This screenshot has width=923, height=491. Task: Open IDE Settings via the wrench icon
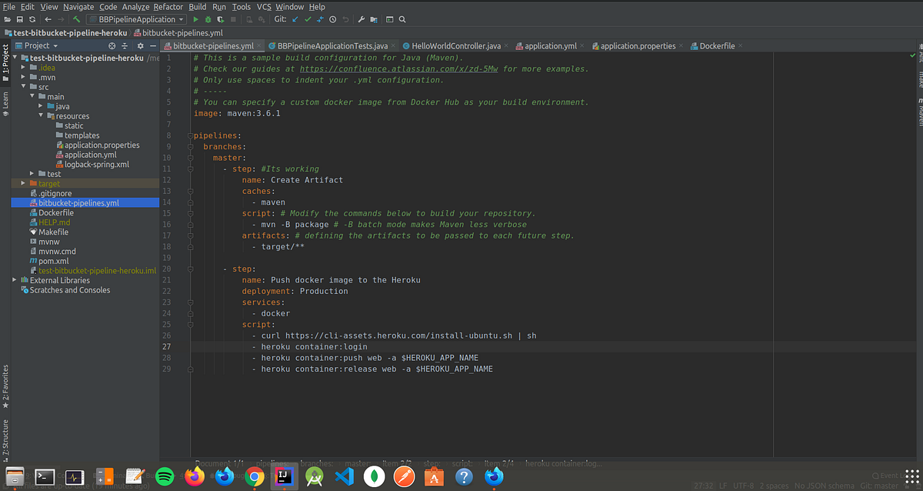[362, 19]
